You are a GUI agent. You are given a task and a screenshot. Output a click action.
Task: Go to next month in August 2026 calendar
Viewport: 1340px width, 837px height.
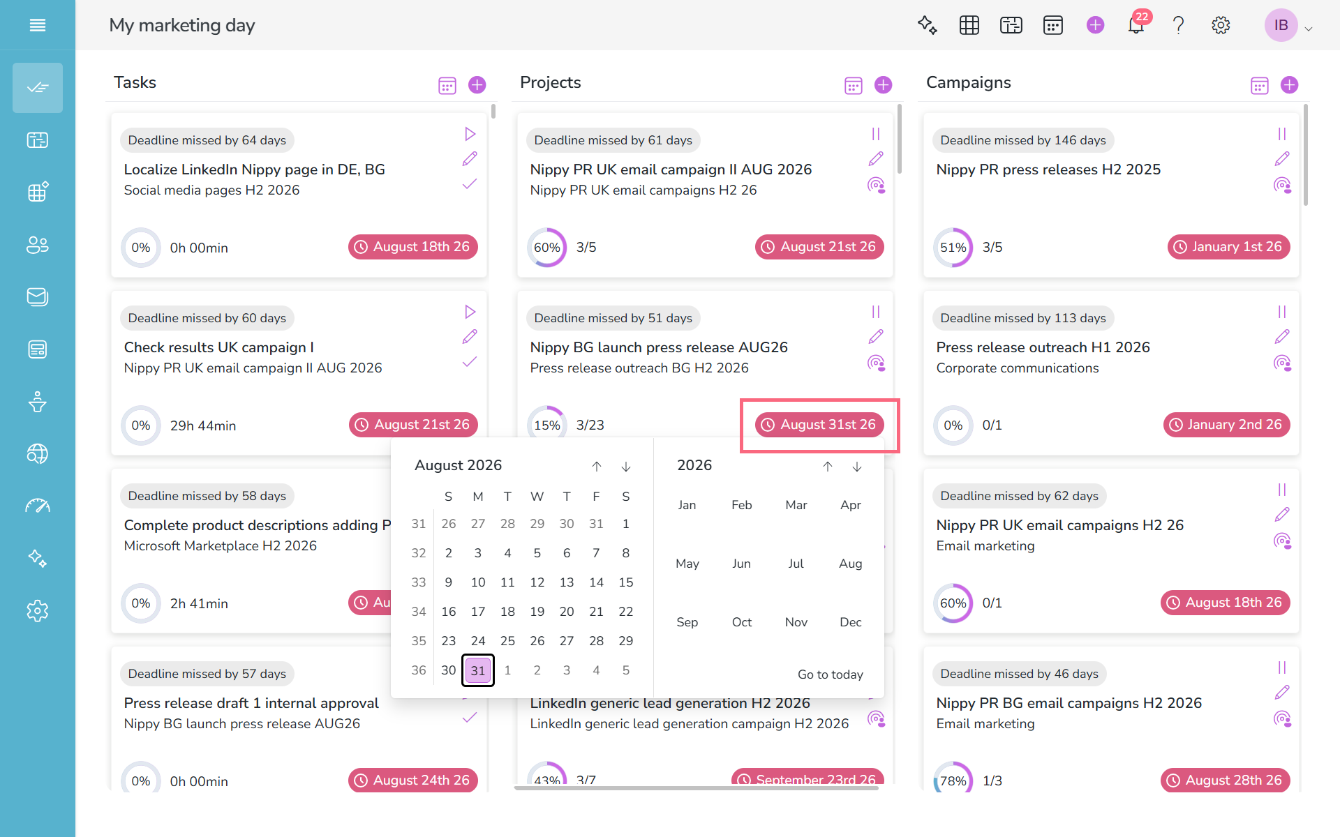tap(626, 467)
